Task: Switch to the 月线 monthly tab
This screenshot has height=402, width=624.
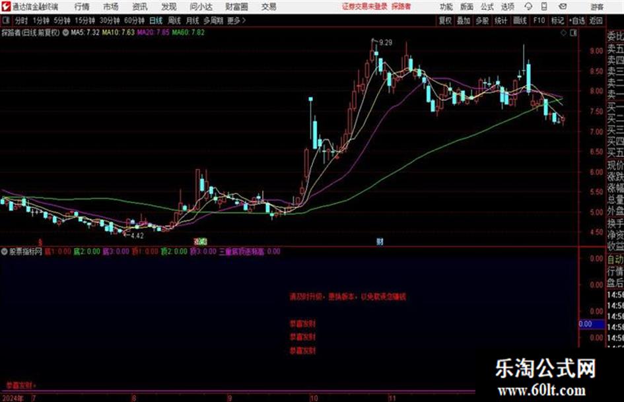Action: [193, 20]
